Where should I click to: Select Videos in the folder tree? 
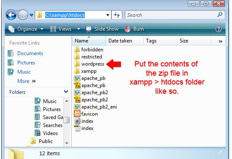(50, 133)
